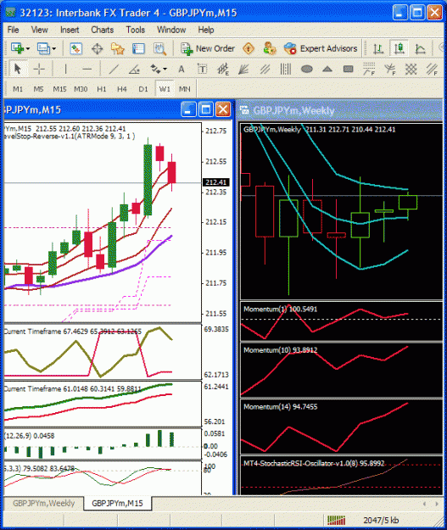447x530 pixels.
Task: Toggle the W1 weekly timeframe button
Action: 165,89
